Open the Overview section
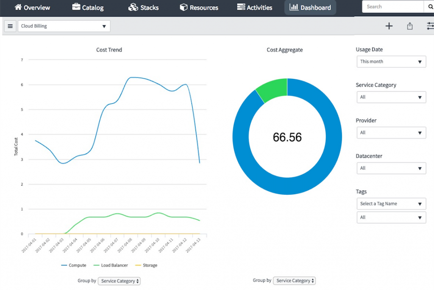The image size is (434, 290). (x=33, y=7)
